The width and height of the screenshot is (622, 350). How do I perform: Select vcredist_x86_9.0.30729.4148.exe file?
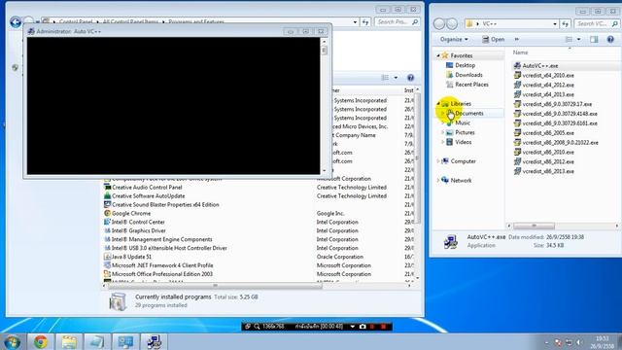tap(555, 114)
